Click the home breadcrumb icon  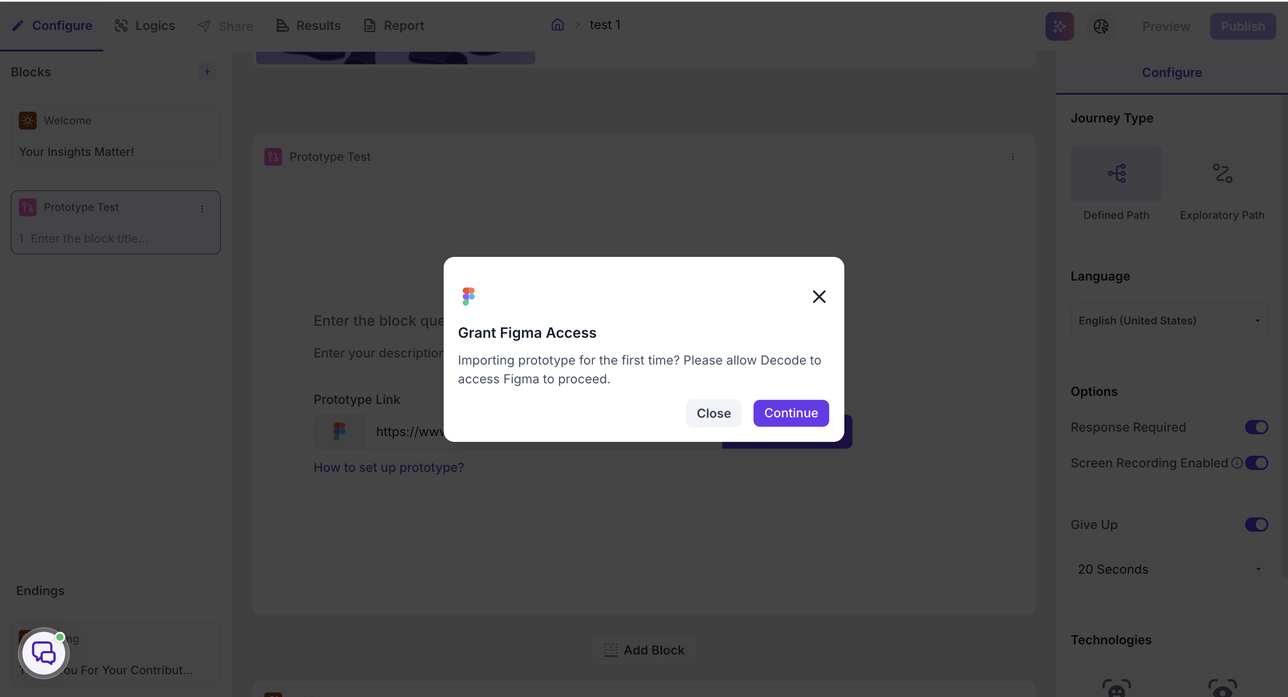tap(558, 25)
